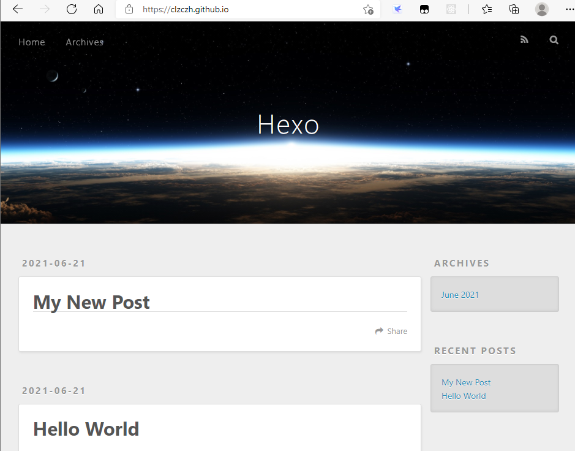Click the address bar URL field
The width and height of the screenshot is (575, 451).
click(248, 9)
